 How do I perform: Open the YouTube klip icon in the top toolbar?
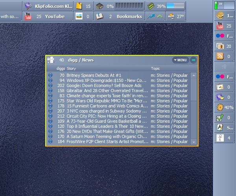coord(28,16)
